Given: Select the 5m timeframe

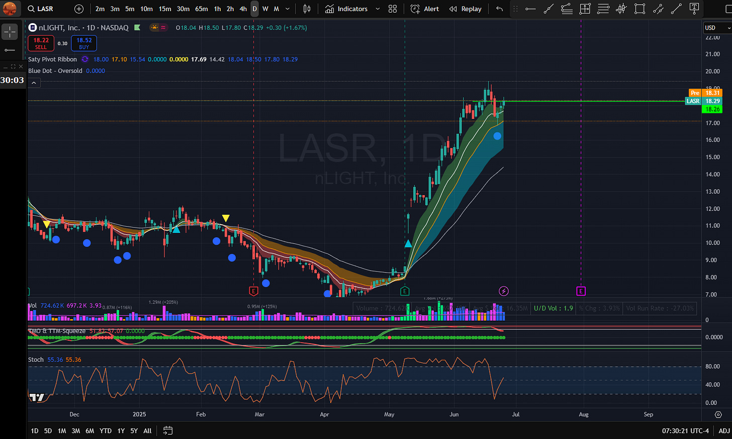Looking at the screenshot, I should pos(130,9).
